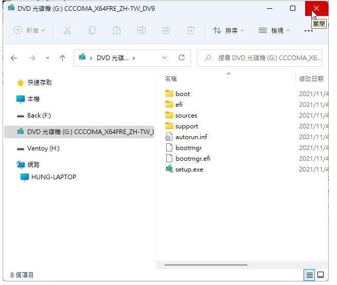The image size is (337, 285).
Task: Open the 新增 (New) dropdown
Action: click(x=29, y=30)
